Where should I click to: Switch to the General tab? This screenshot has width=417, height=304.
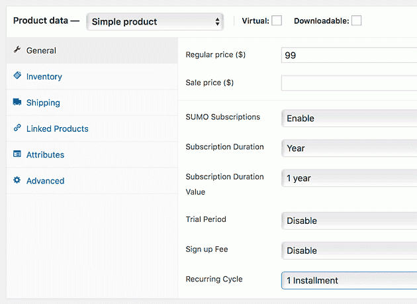tap(92, 50)
